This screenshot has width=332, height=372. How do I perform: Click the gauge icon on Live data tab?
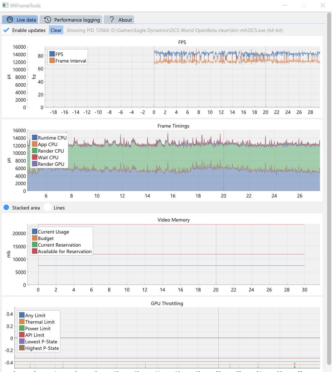(x=10, y=20)
